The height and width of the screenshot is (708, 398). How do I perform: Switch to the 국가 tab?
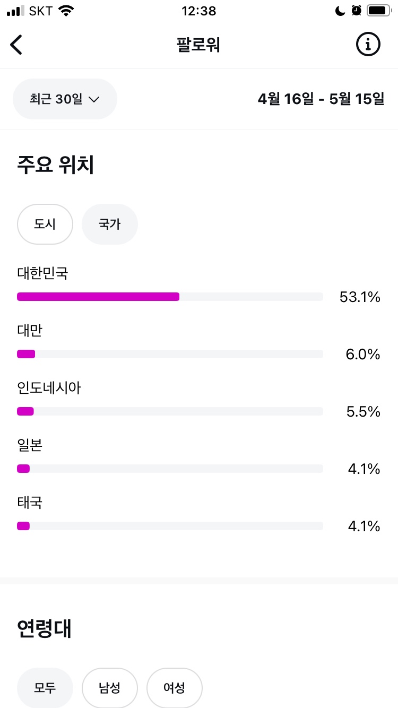coord(110,225)
